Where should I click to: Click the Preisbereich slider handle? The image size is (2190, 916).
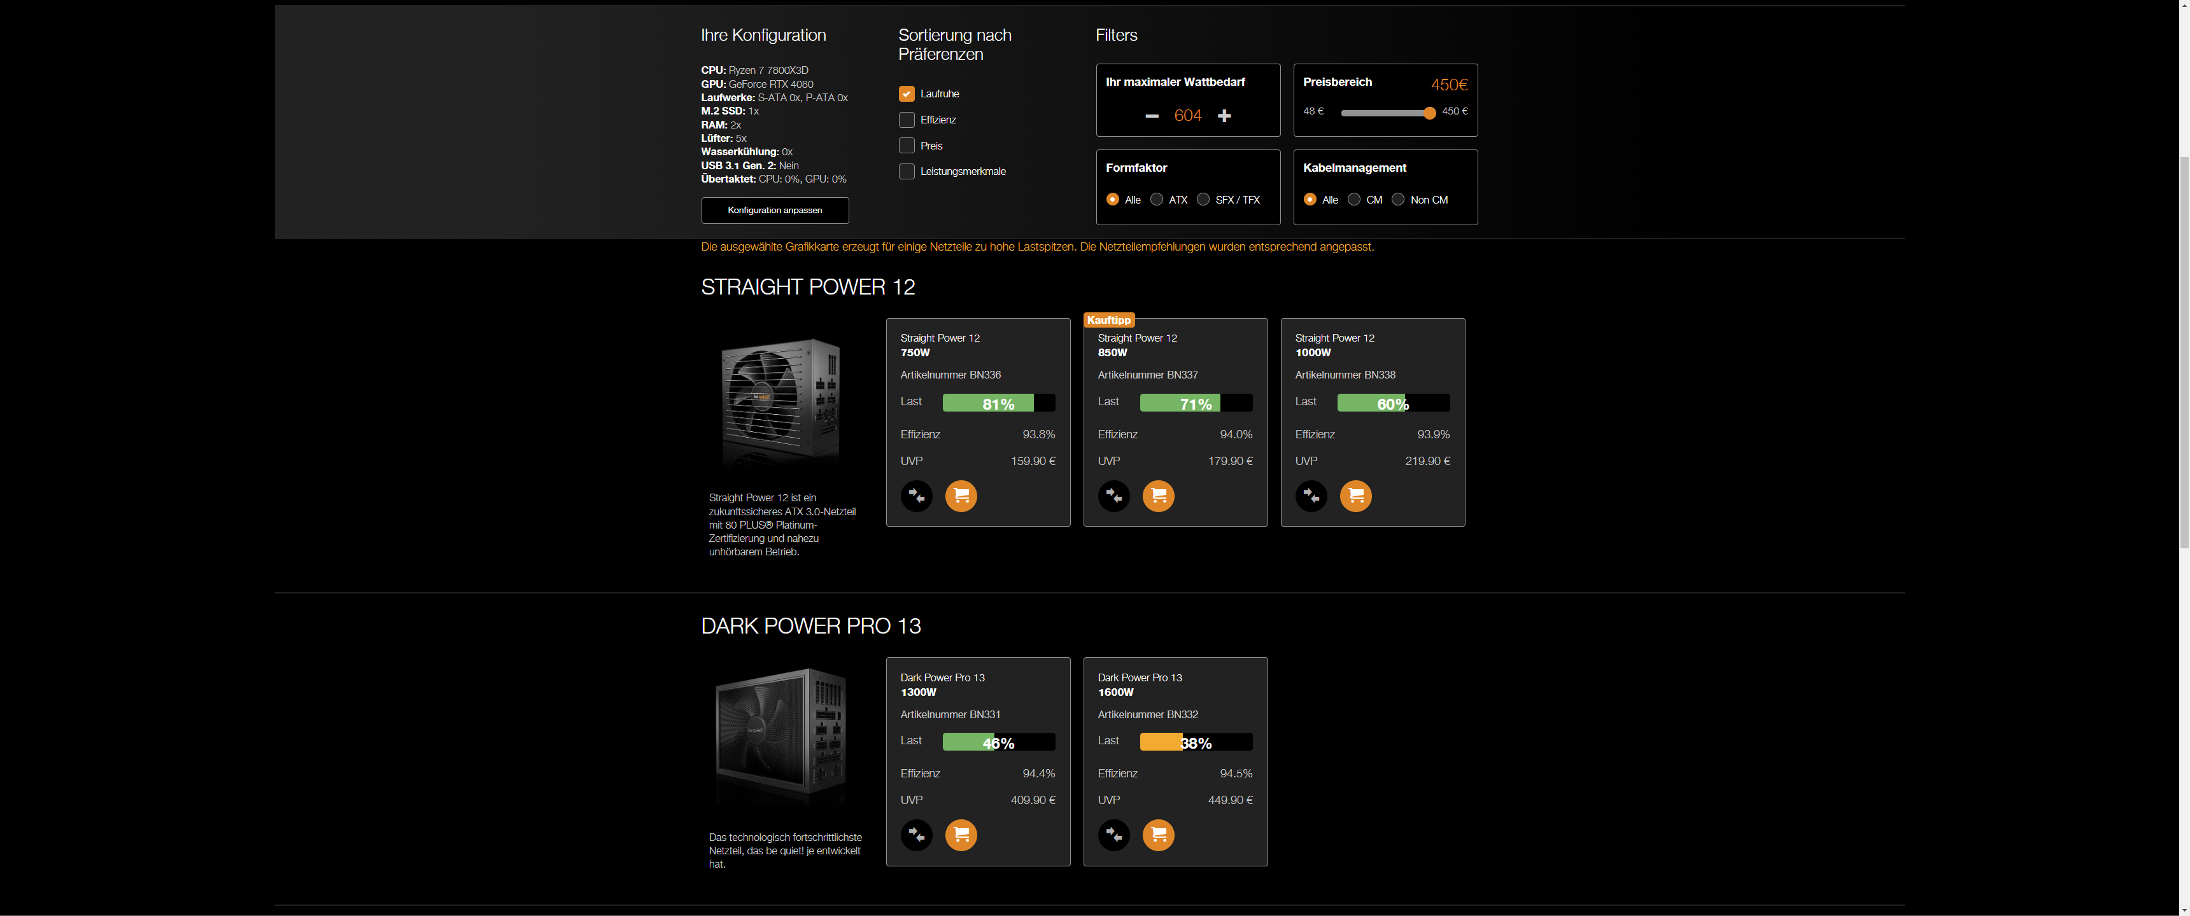(x=1429, y=112)
